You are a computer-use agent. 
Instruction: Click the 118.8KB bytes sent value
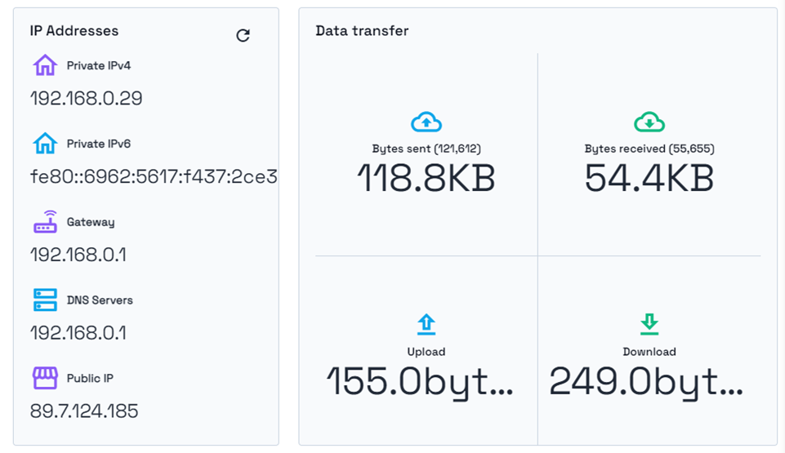[426, 179]
